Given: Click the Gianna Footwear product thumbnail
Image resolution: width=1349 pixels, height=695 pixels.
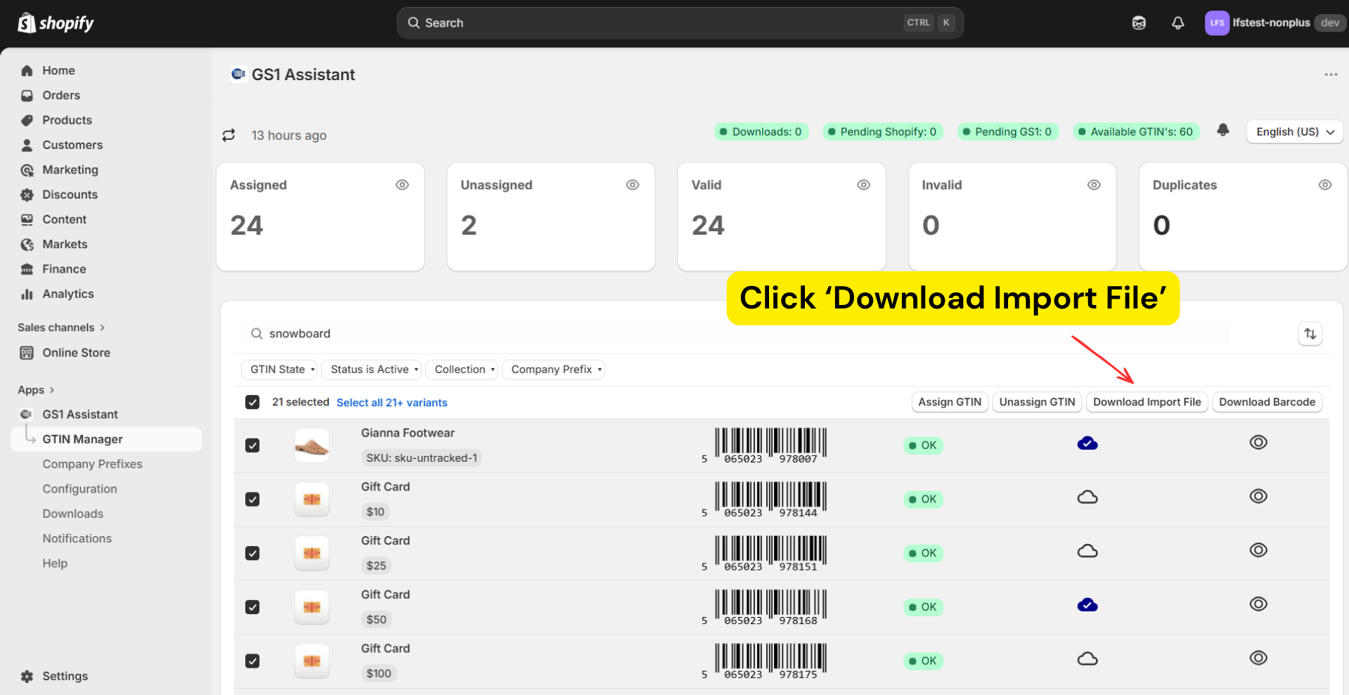Looking at the screenshot, I should click(311, 446).
